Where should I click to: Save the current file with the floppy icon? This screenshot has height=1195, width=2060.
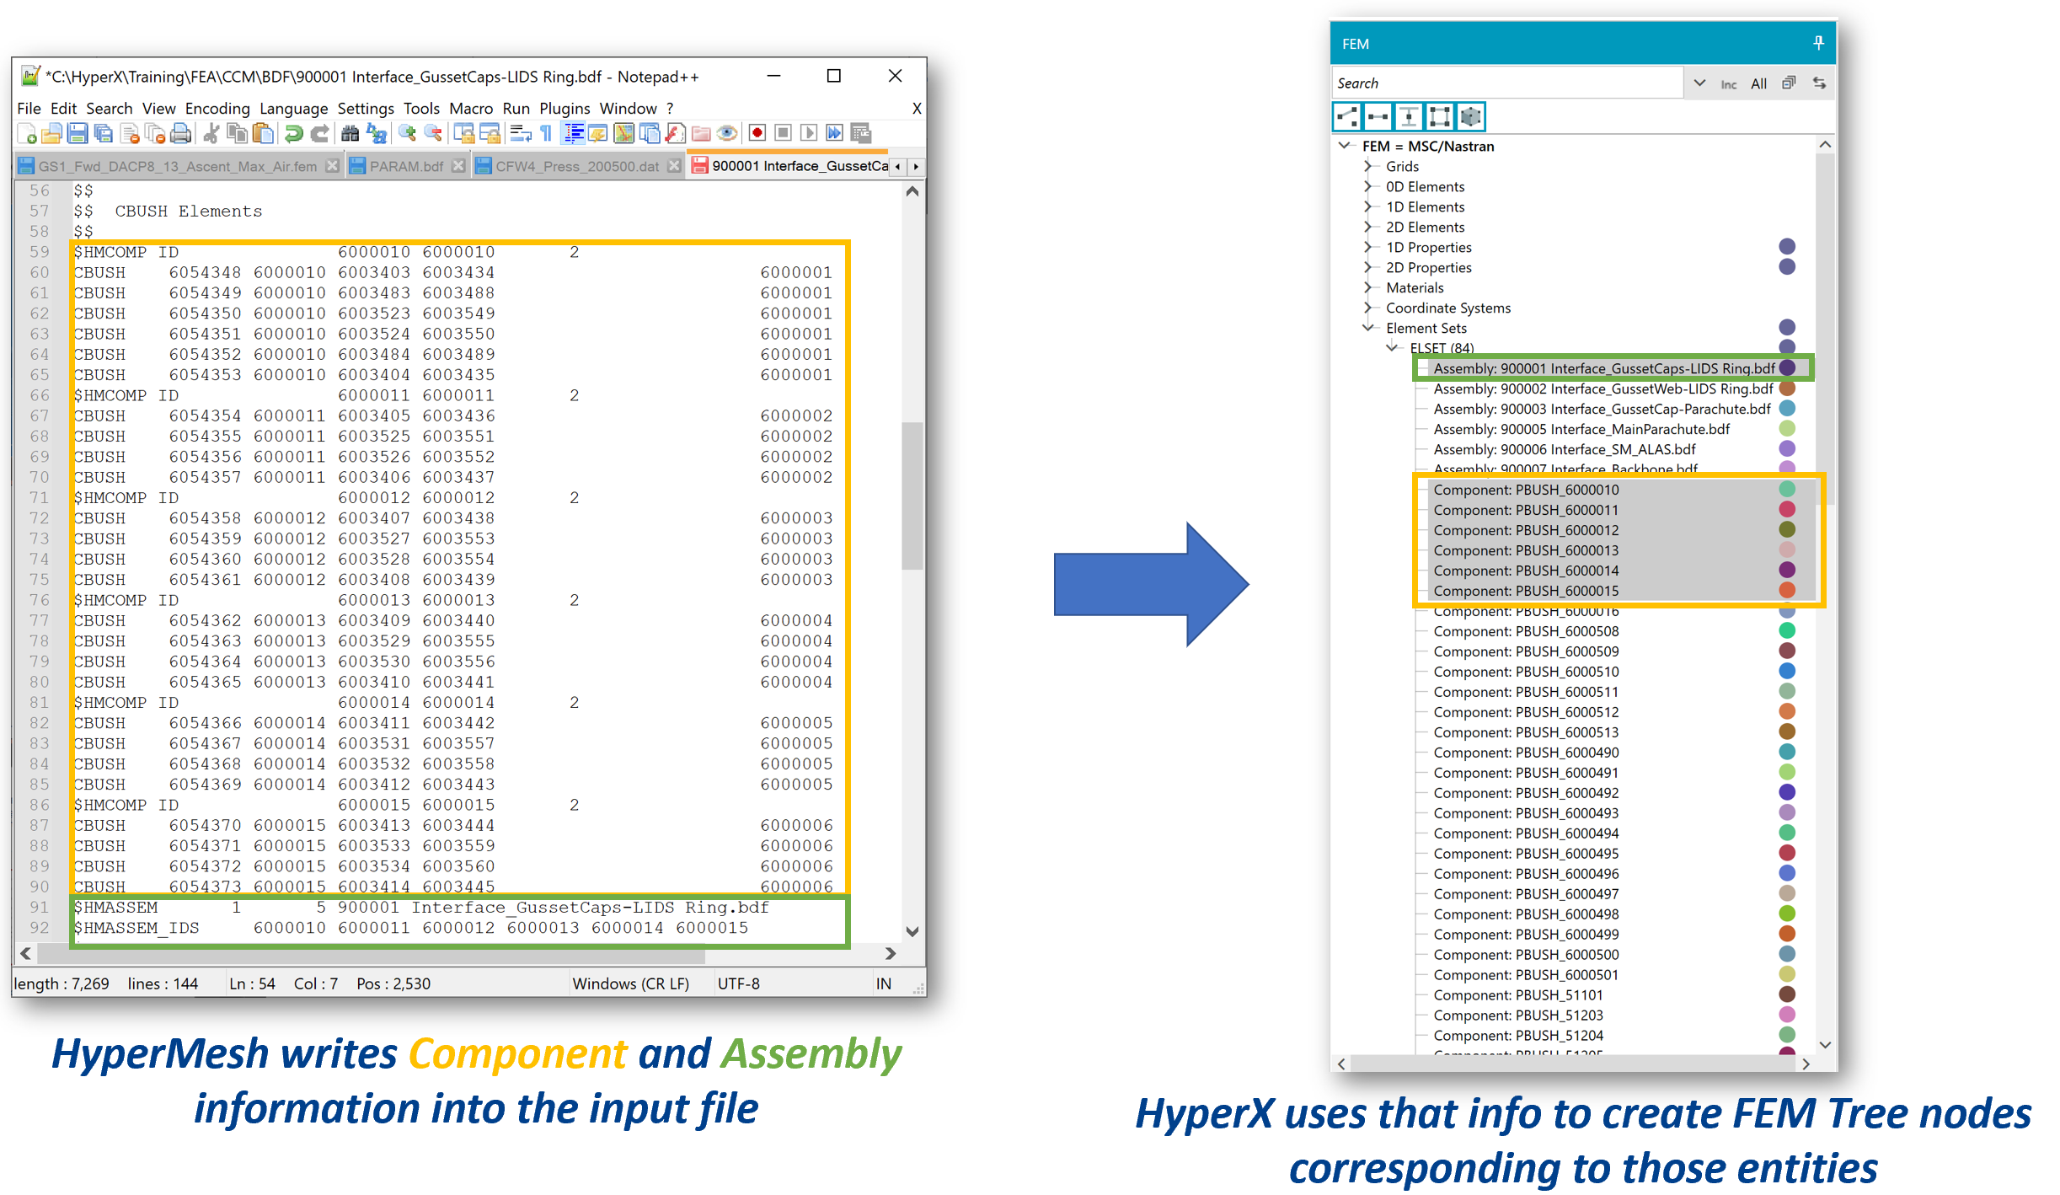click(78, 133)
